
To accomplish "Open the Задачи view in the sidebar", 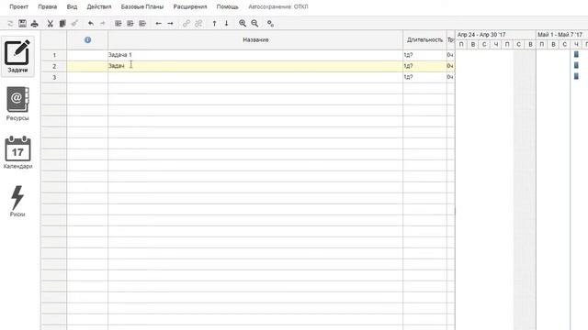I will [x=17, y=56].
